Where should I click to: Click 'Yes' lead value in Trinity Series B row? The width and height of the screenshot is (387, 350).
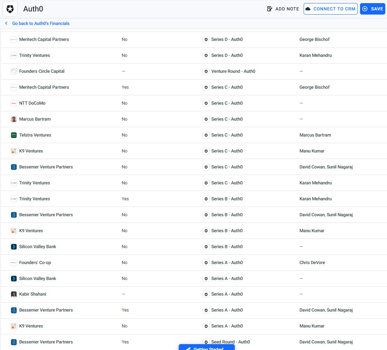point(125,199)
